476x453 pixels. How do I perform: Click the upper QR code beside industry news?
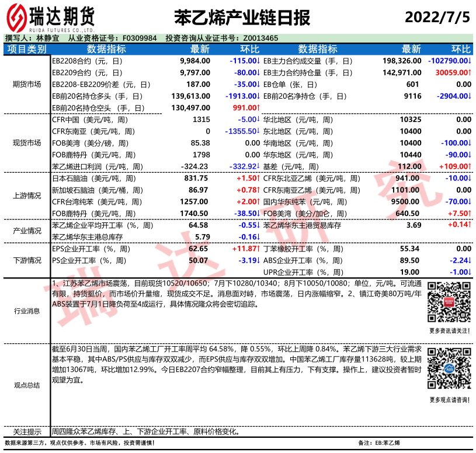click(x=449, y=302)
